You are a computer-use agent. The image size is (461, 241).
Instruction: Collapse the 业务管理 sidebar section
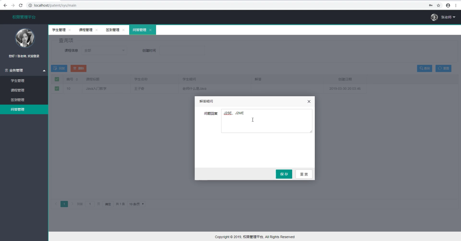click(24, 71)
